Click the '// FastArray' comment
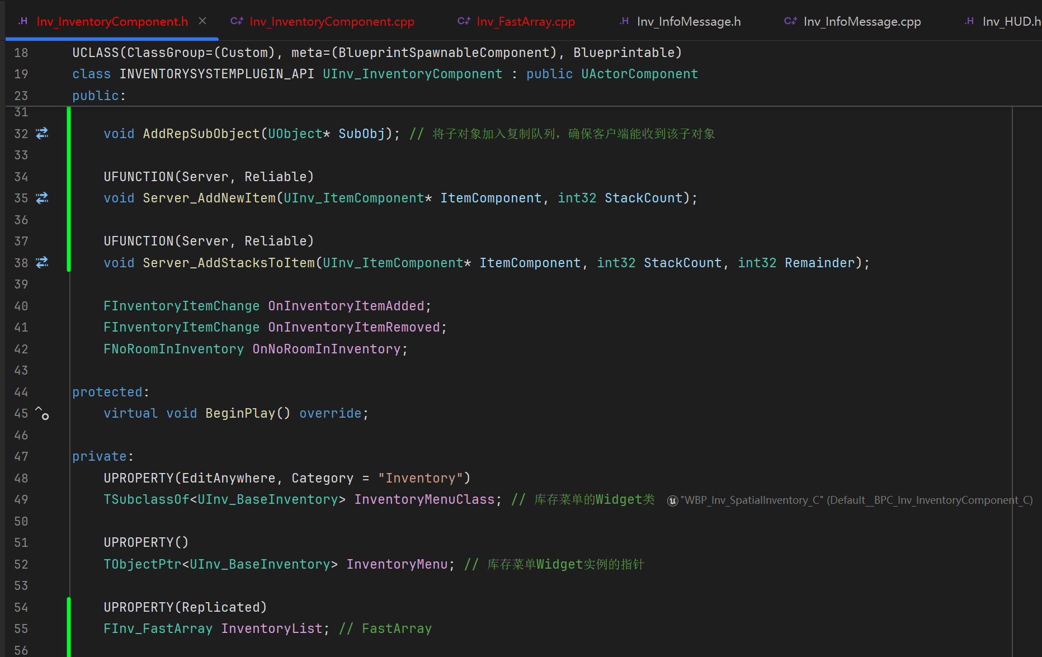The height and width of the screenshot is (657, 1042). (x=385, y=628)
